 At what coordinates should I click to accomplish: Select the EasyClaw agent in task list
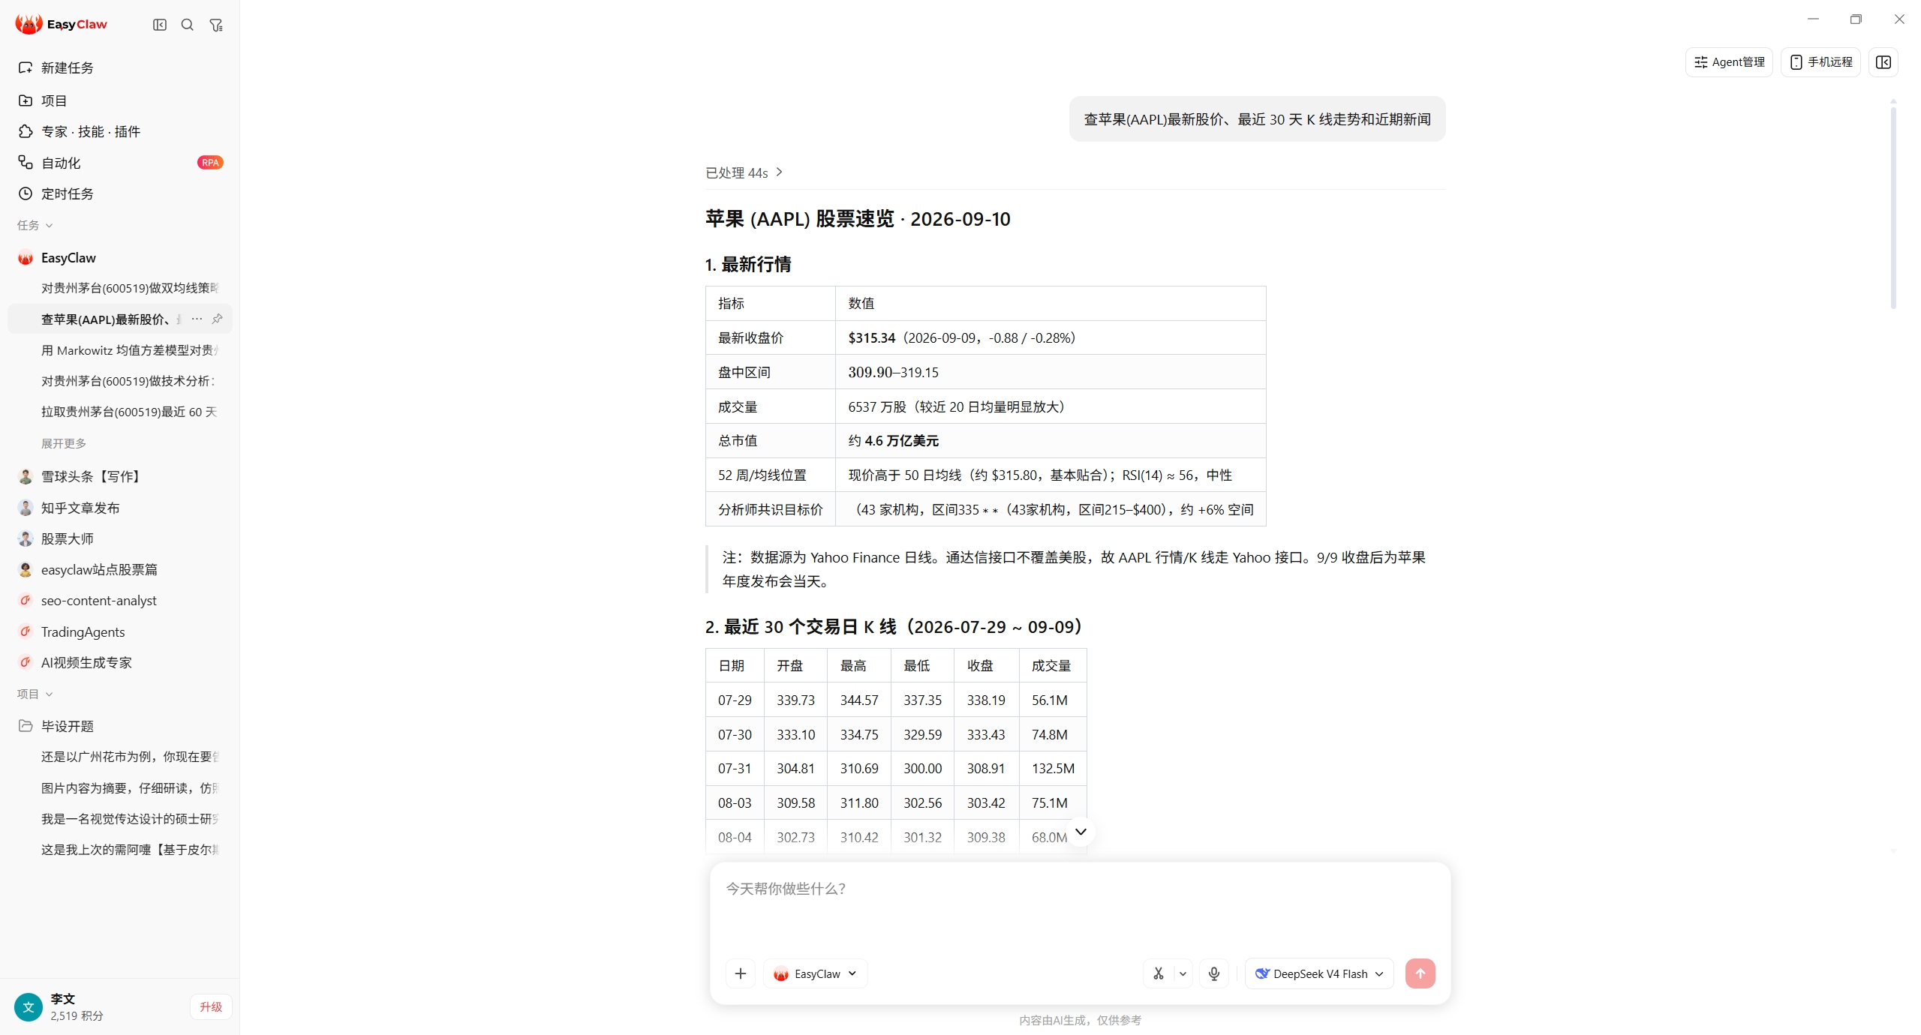[x=120, y=258]
